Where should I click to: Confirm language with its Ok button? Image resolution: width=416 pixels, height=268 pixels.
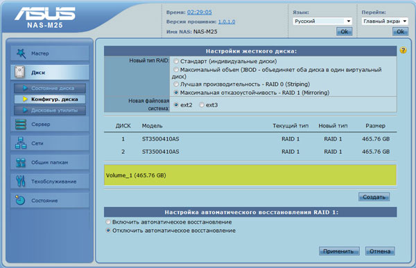[x=345, y=32]
